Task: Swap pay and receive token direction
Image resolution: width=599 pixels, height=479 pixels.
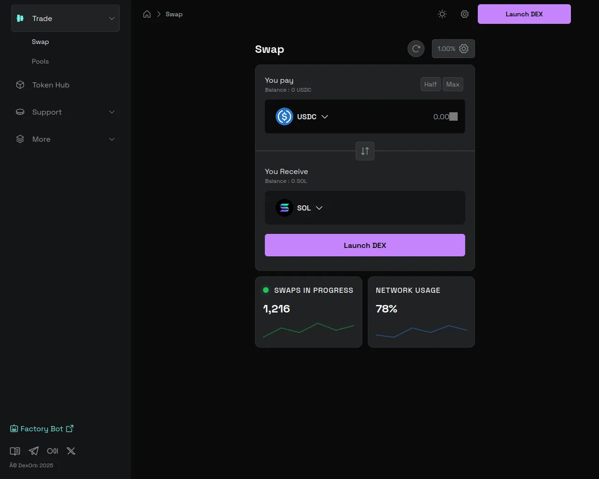Action: point(365,151)
